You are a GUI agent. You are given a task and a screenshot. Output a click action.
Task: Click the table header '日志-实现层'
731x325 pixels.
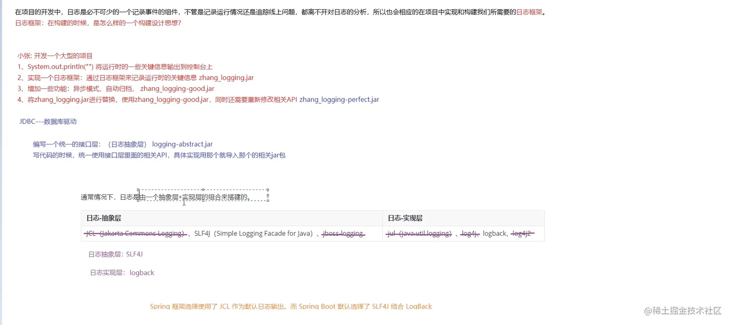pyautogui.click(x=405, y=218)
